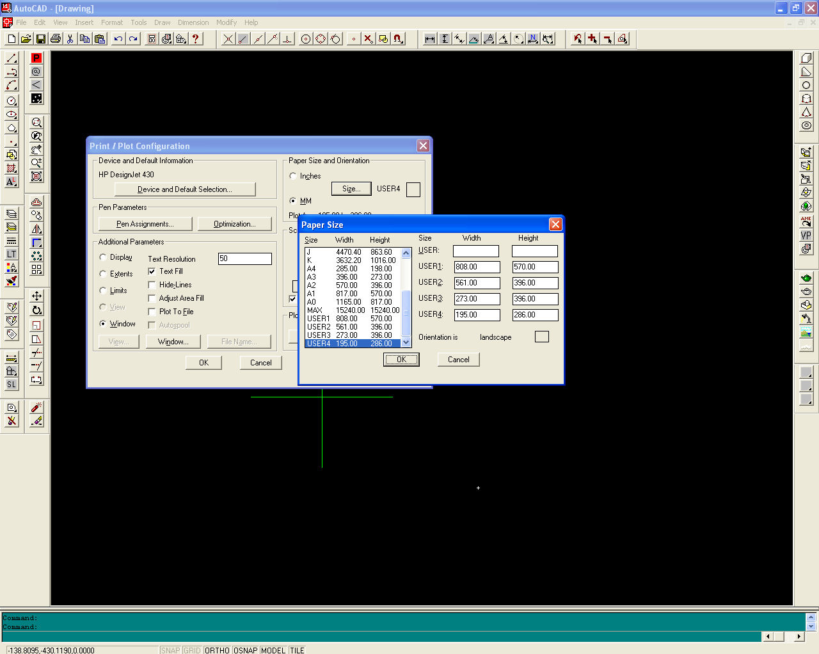Select the Pan hand tool

point(36,149)
